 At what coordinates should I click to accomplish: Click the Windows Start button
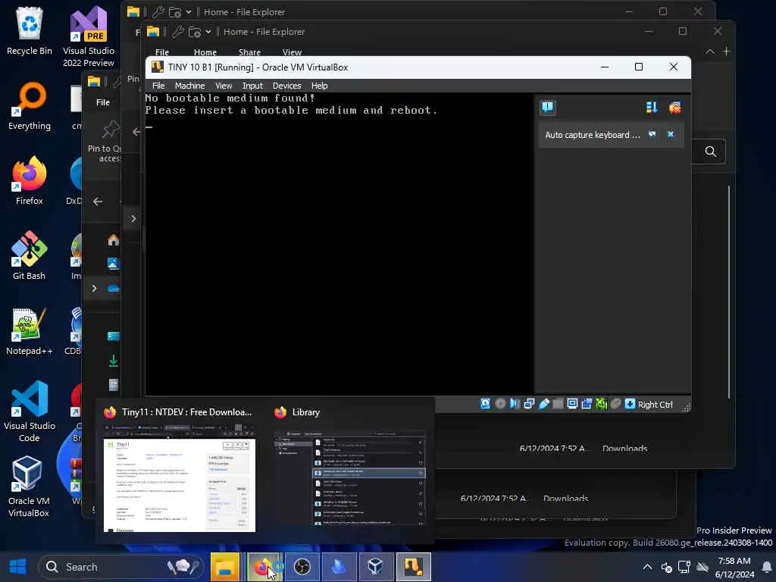18,566
